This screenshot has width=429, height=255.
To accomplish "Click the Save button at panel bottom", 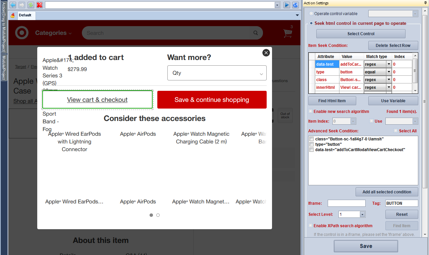I will tap(366, 246).
